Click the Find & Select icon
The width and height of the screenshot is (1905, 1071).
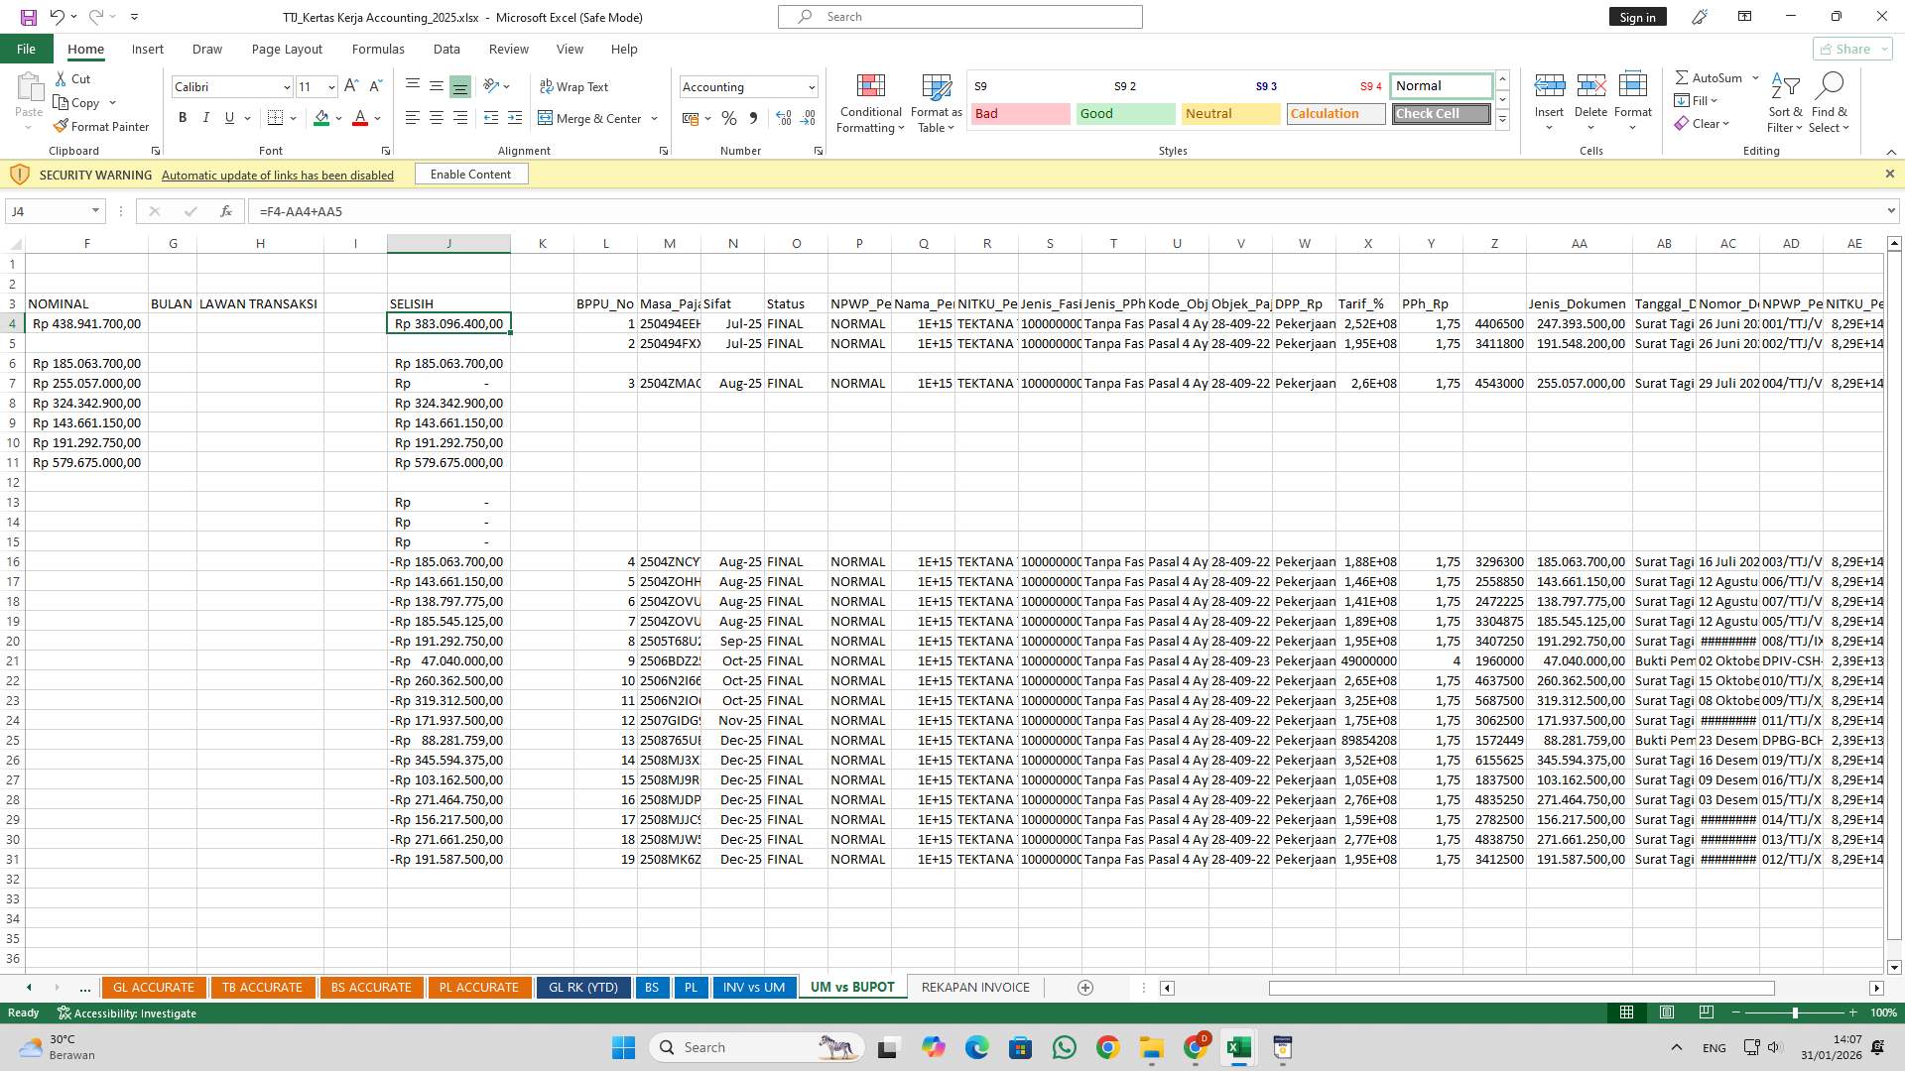[x=1830, y=103]
